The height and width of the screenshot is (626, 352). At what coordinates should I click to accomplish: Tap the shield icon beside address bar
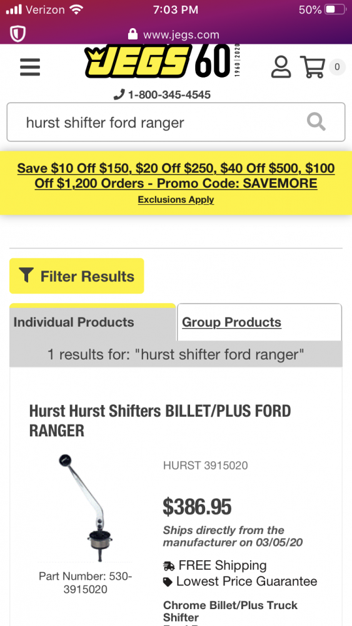pyautogui.click(x=18, y=34)
